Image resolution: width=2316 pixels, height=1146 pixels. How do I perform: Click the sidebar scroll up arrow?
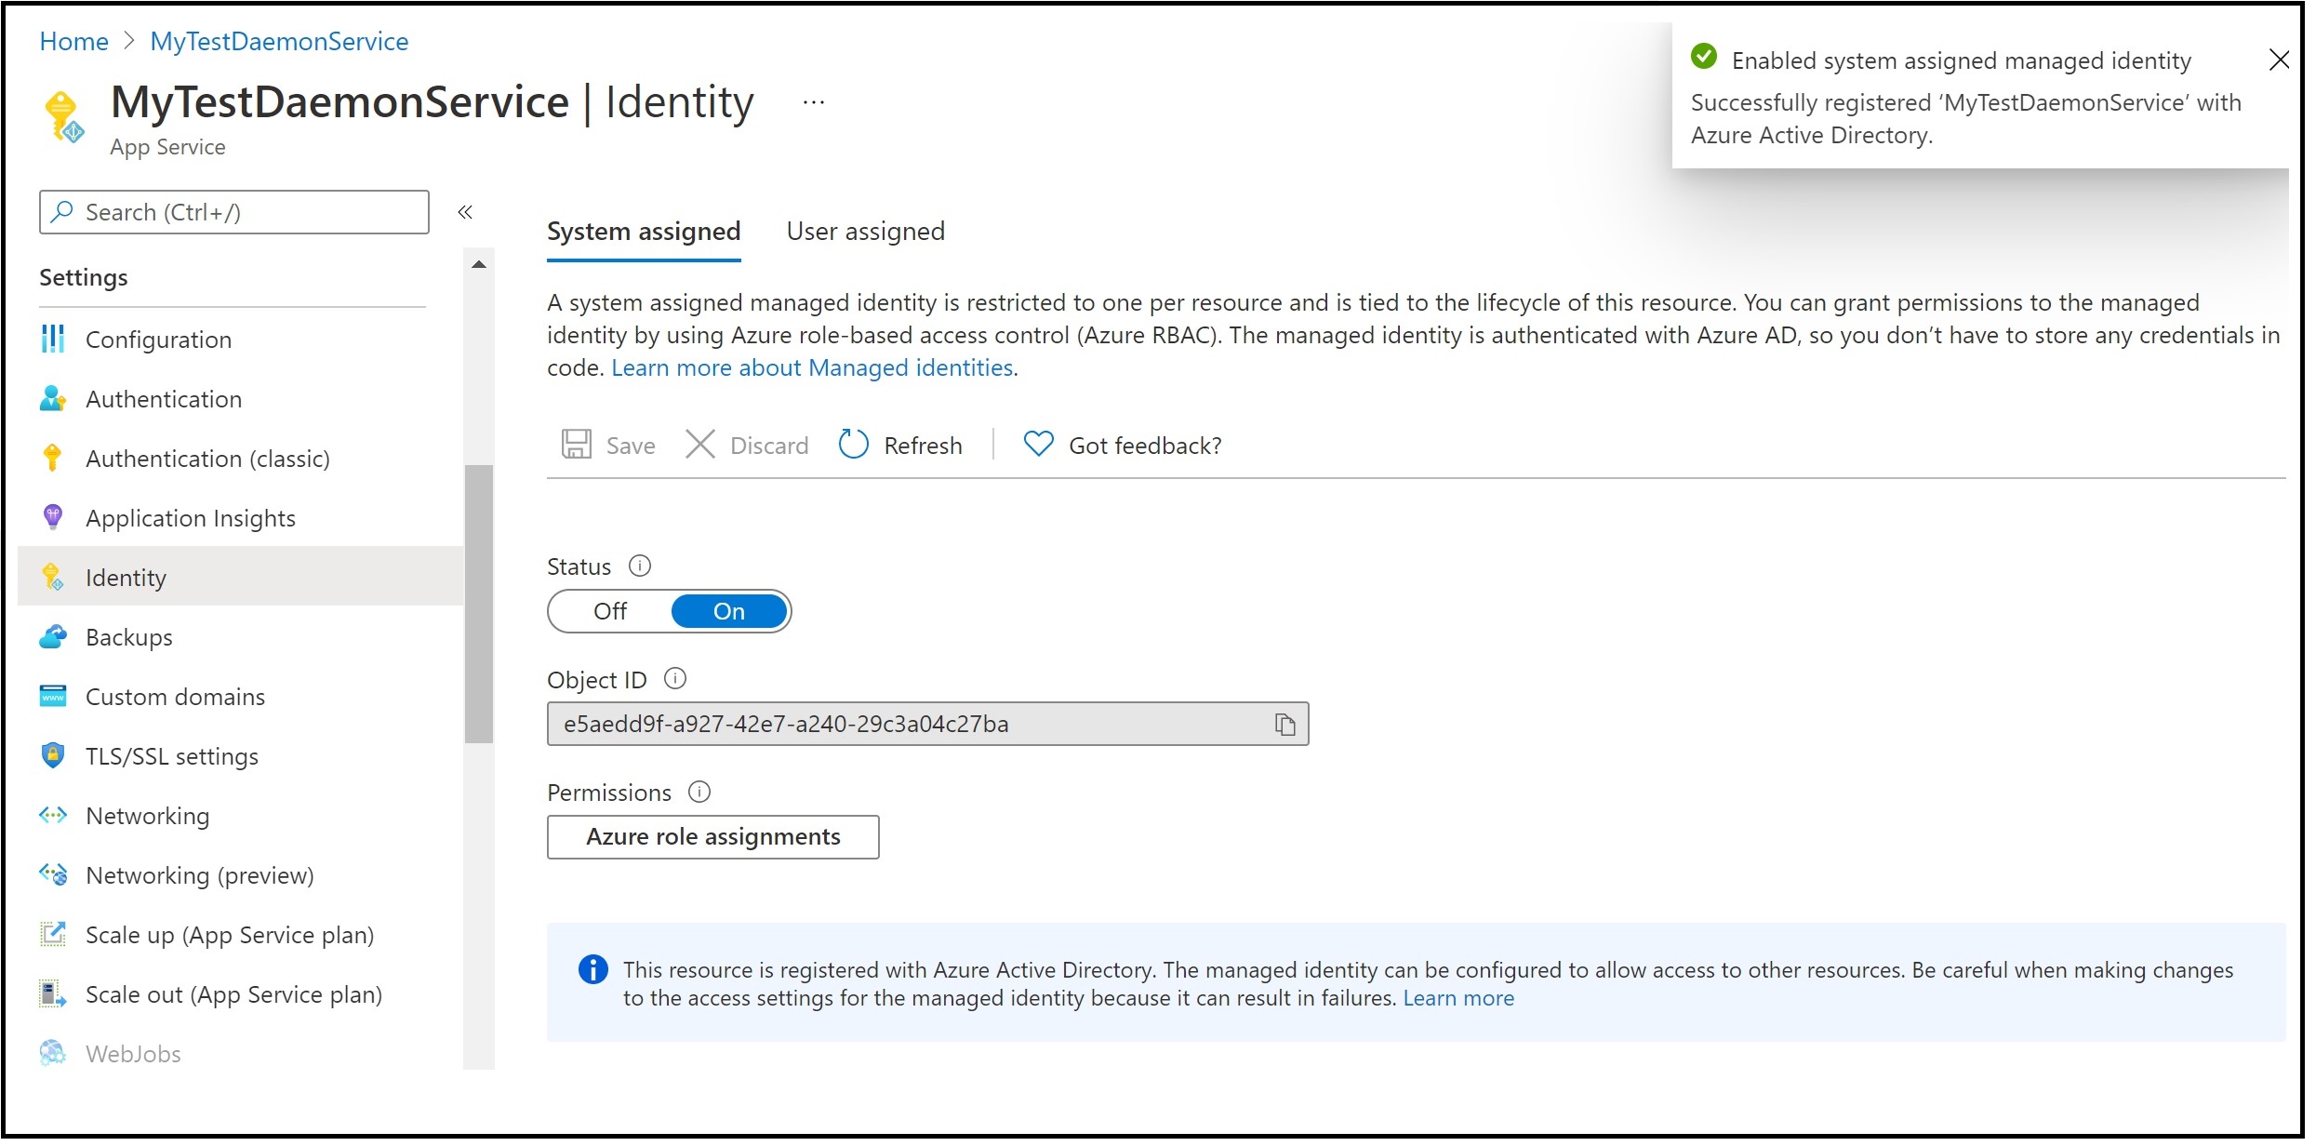tap(479, 265)
